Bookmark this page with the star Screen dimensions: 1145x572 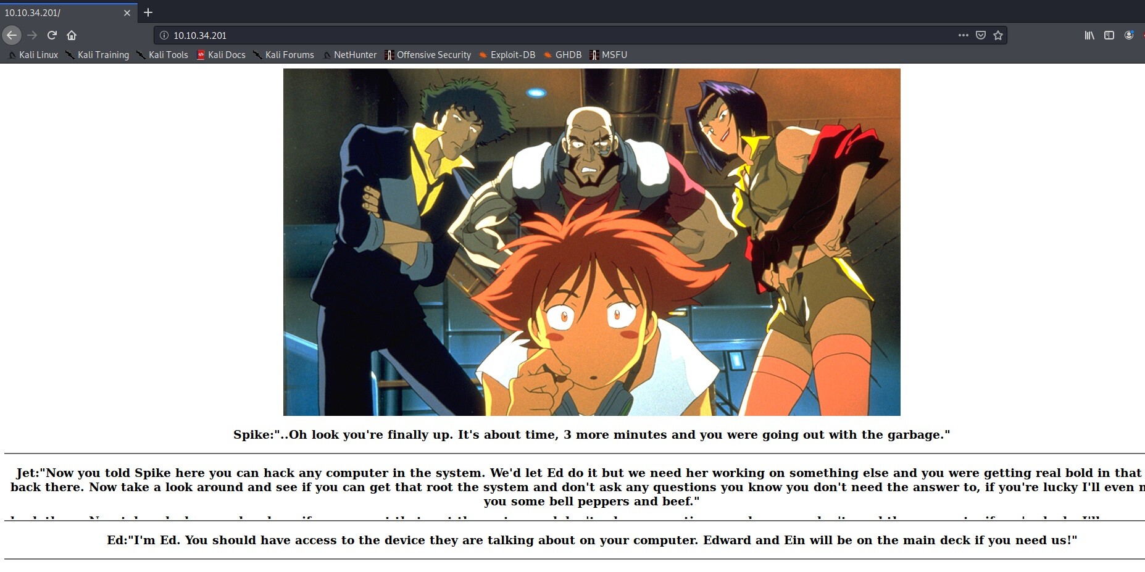pyautogui.click(x=998, y=35)
